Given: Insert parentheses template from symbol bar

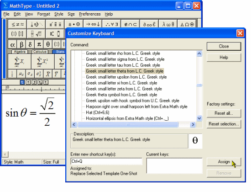Looking at the screenshot, I should (57, 44).
